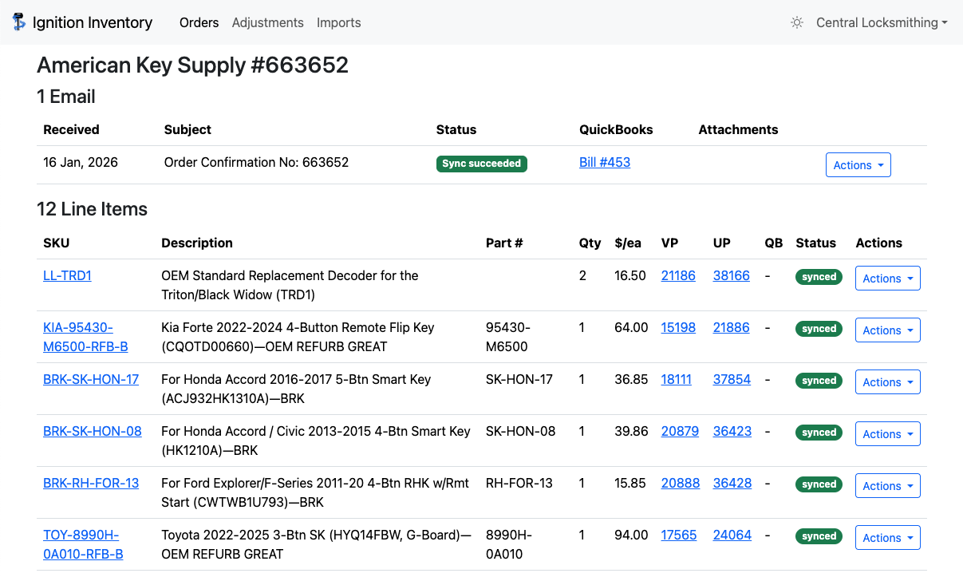Open Actions dropdown for Kia Forte row

coord(887,330)
